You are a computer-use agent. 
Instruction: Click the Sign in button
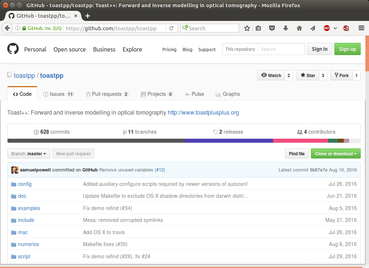click(320, 49)
